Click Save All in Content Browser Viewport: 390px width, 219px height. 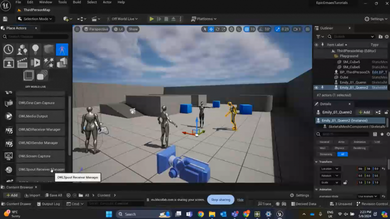53,195
